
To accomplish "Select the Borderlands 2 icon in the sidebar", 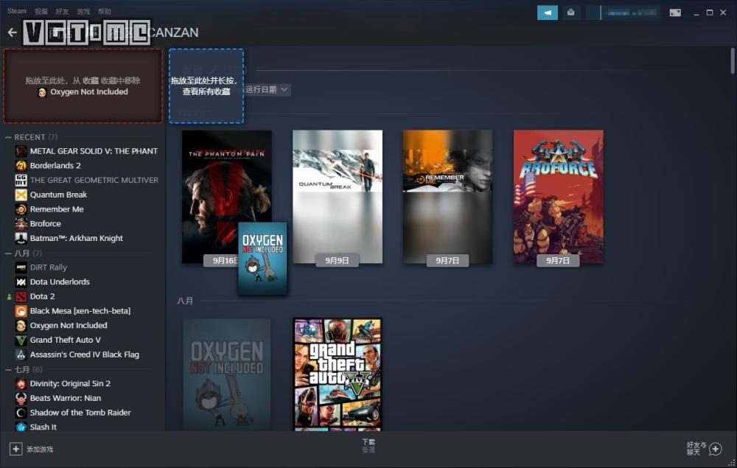I will [x=20, y=165].
